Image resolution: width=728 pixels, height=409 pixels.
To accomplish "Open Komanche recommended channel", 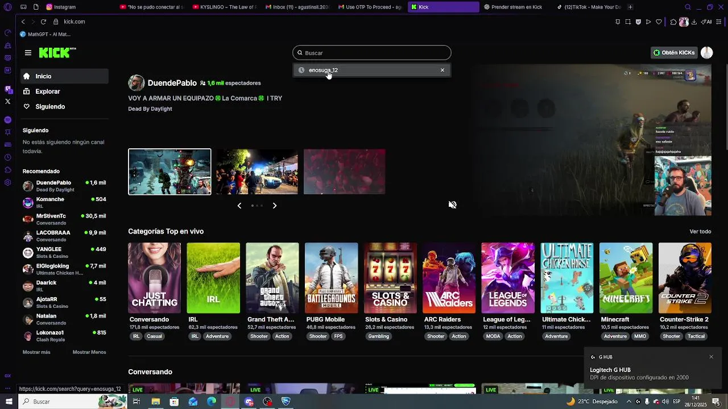I will coord(64,203).
